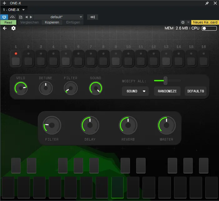Click the RANDOMIZE button
Image resolution: width=219 pixels, height=201 pixels.
(167, 91)
